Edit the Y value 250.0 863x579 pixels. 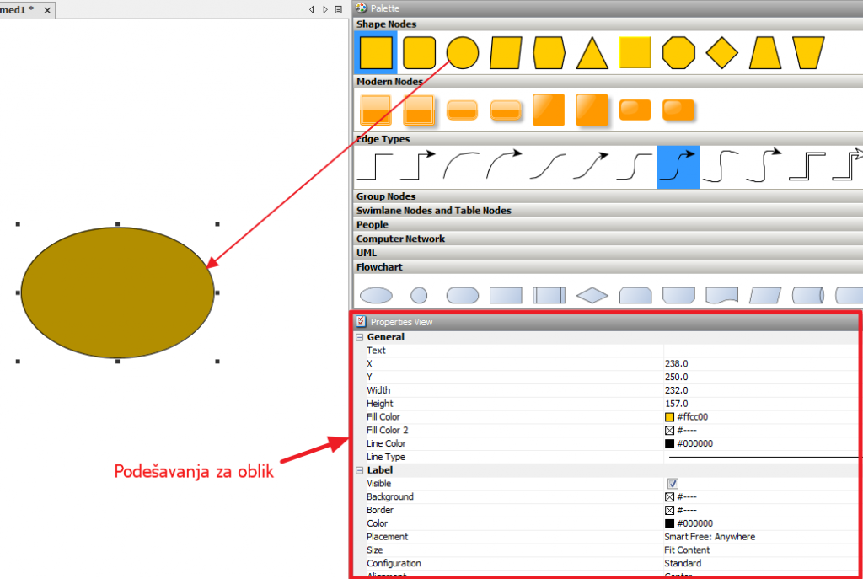pos(762,377)
